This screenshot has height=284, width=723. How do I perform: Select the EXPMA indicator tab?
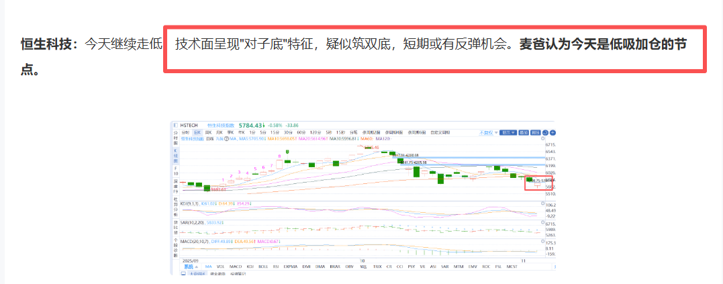pyautogui.click(x=291, y=267)
